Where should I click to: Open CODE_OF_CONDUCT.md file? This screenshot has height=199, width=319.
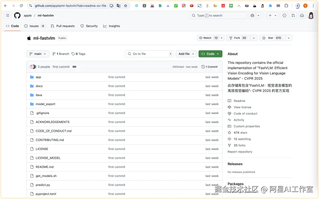(53, 131)
